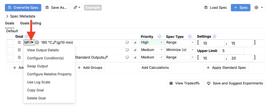The height and width of the screenshot is (107, 273).
Task: Grab the drag handle on the MFI row
Action: point(19,42)
